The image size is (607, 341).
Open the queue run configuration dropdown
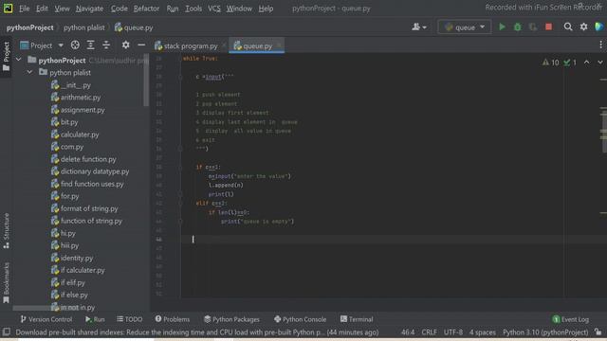coord(465,27)
